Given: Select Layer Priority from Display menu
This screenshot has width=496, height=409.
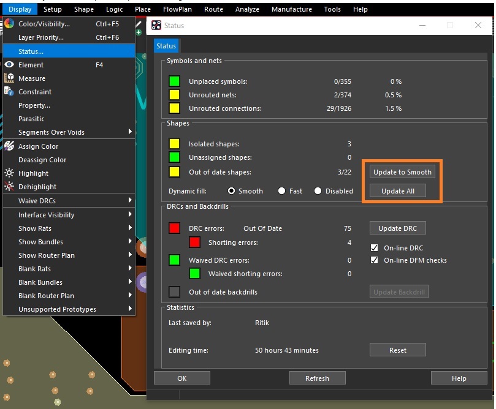Looking at the screenshot, I should [40, 37].
